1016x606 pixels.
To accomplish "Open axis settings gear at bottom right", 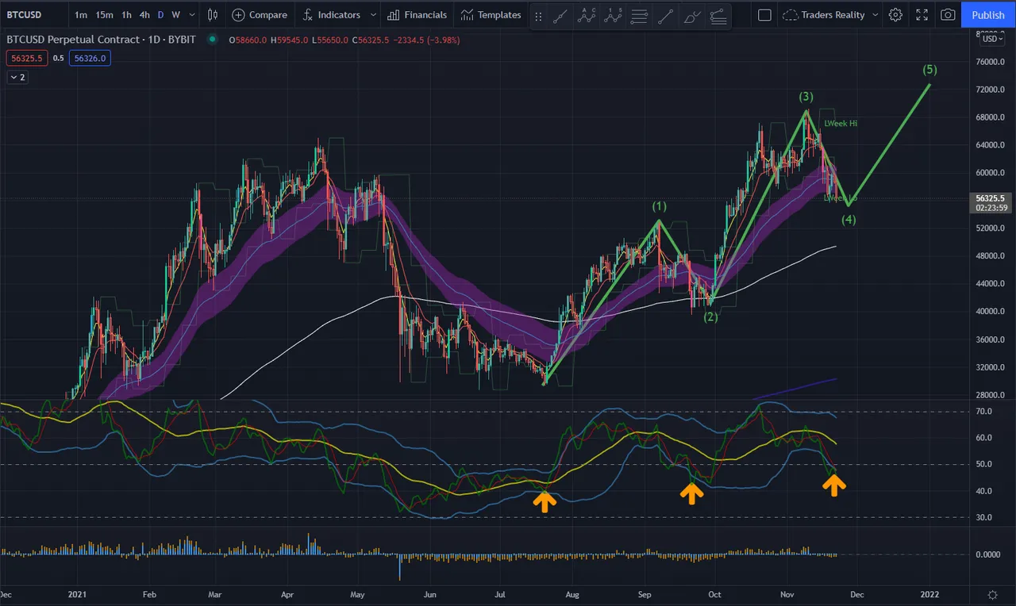I will (992, 594).
